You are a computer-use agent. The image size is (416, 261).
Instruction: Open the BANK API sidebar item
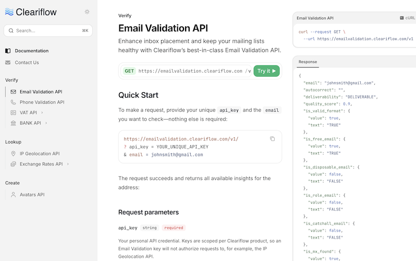coord(30,123)
